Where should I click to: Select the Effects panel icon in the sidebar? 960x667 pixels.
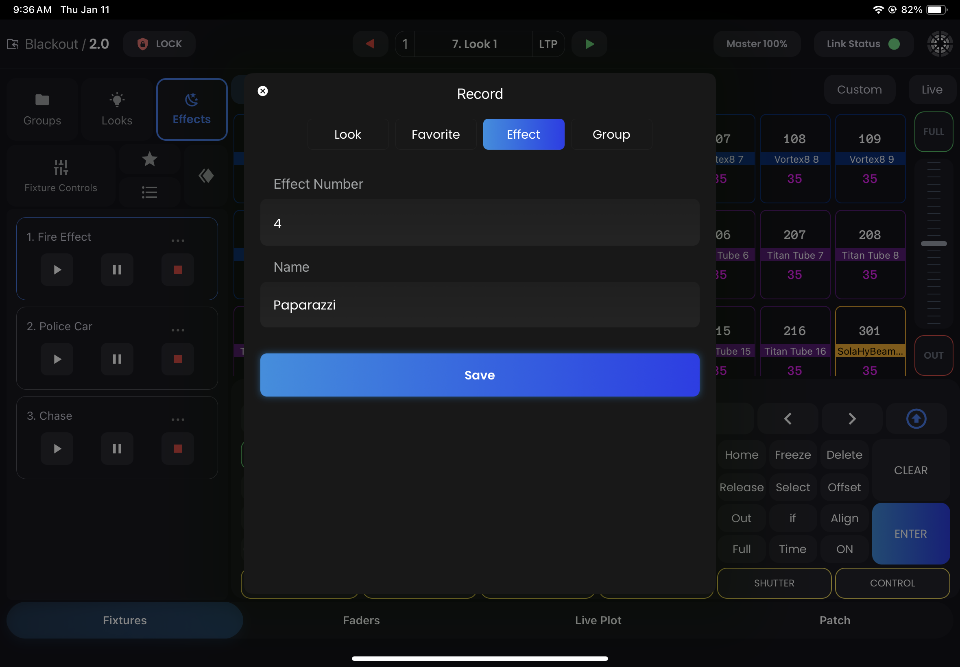tap(191, 109)
